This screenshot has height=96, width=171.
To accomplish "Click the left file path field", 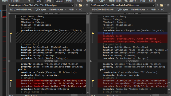I will tap(40, 5).
